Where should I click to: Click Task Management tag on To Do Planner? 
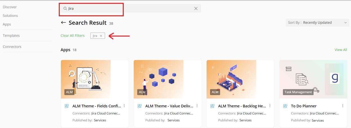pyautogui.click(x=298, y=92)
